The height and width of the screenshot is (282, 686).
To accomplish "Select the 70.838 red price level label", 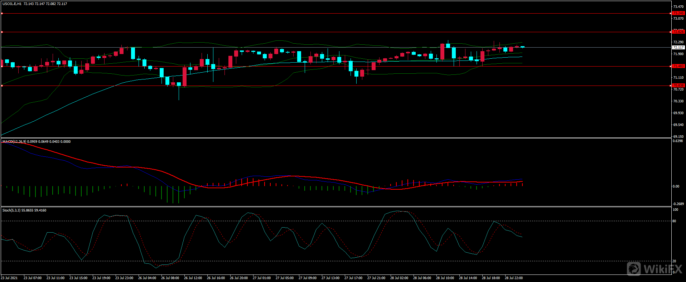I will [678, 86].
